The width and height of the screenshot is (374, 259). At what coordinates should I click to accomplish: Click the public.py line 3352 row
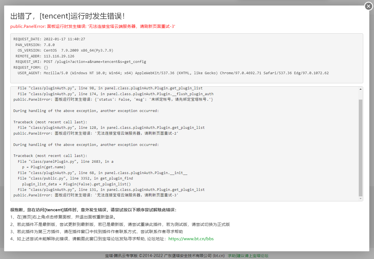pos(75,178)
